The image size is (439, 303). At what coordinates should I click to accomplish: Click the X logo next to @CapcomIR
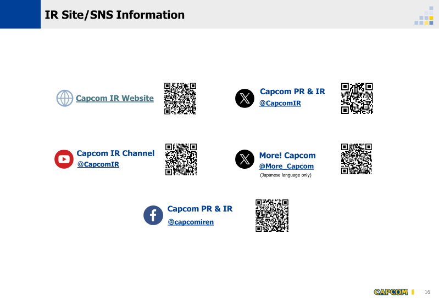click(x=244, y=98)
